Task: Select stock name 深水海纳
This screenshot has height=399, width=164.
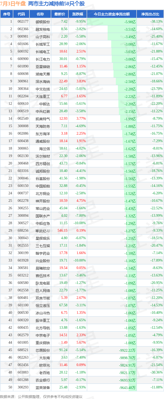Action: pyautogui.click(x=43, y=81)
